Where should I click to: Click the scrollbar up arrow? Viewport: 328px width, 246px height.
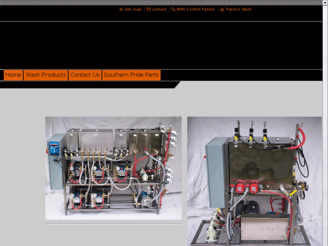coord(325,2)
